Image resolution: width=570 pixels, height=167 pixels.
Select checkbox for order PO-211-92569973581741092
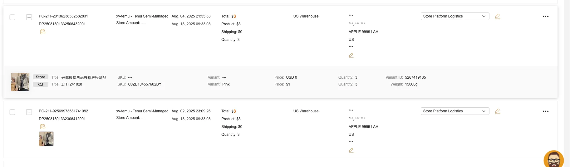point(12,112)
